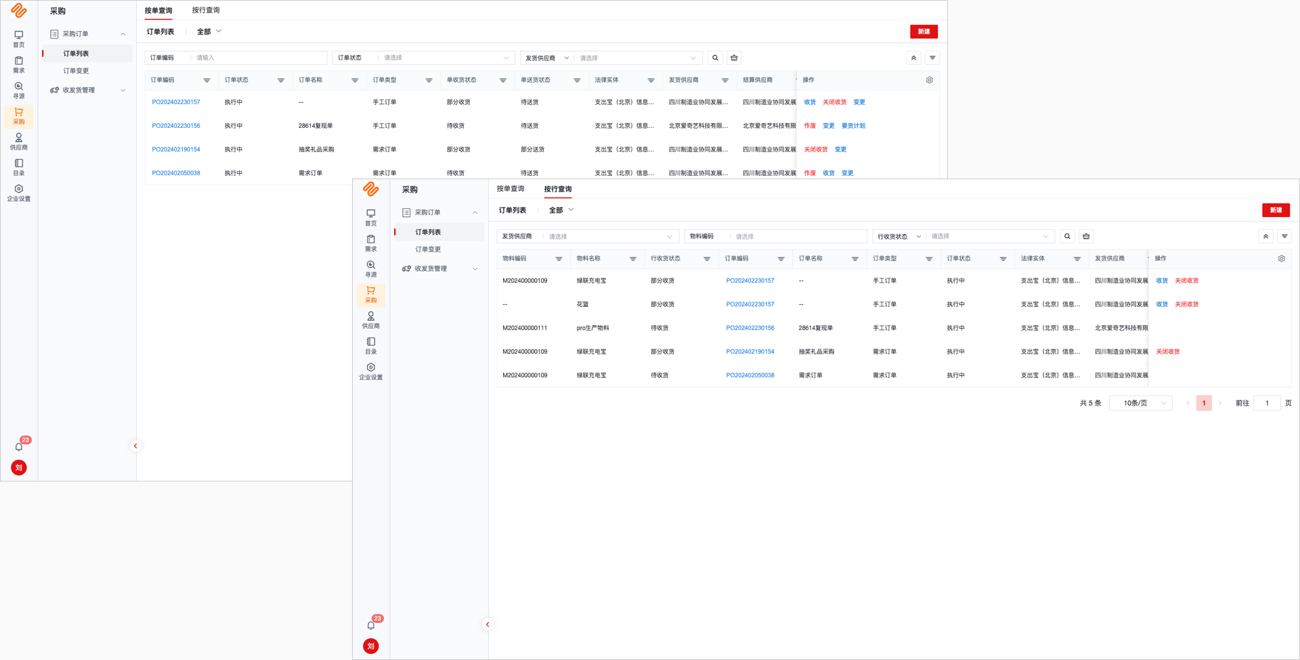Click clear-filters icon in back window filter bar
1300x660 pixels.
coord(734,58)
